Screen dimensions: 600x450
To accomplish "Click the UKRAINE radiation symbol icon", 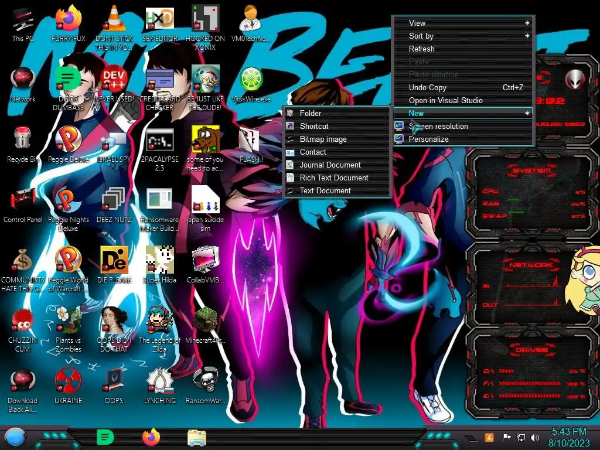I will coord(68,386).
